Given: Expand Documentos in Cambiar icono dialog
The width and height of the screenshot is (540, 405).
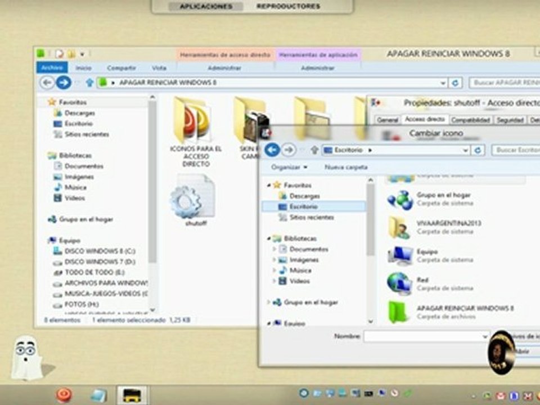Looking at the screenshot, I should [274, 249].
